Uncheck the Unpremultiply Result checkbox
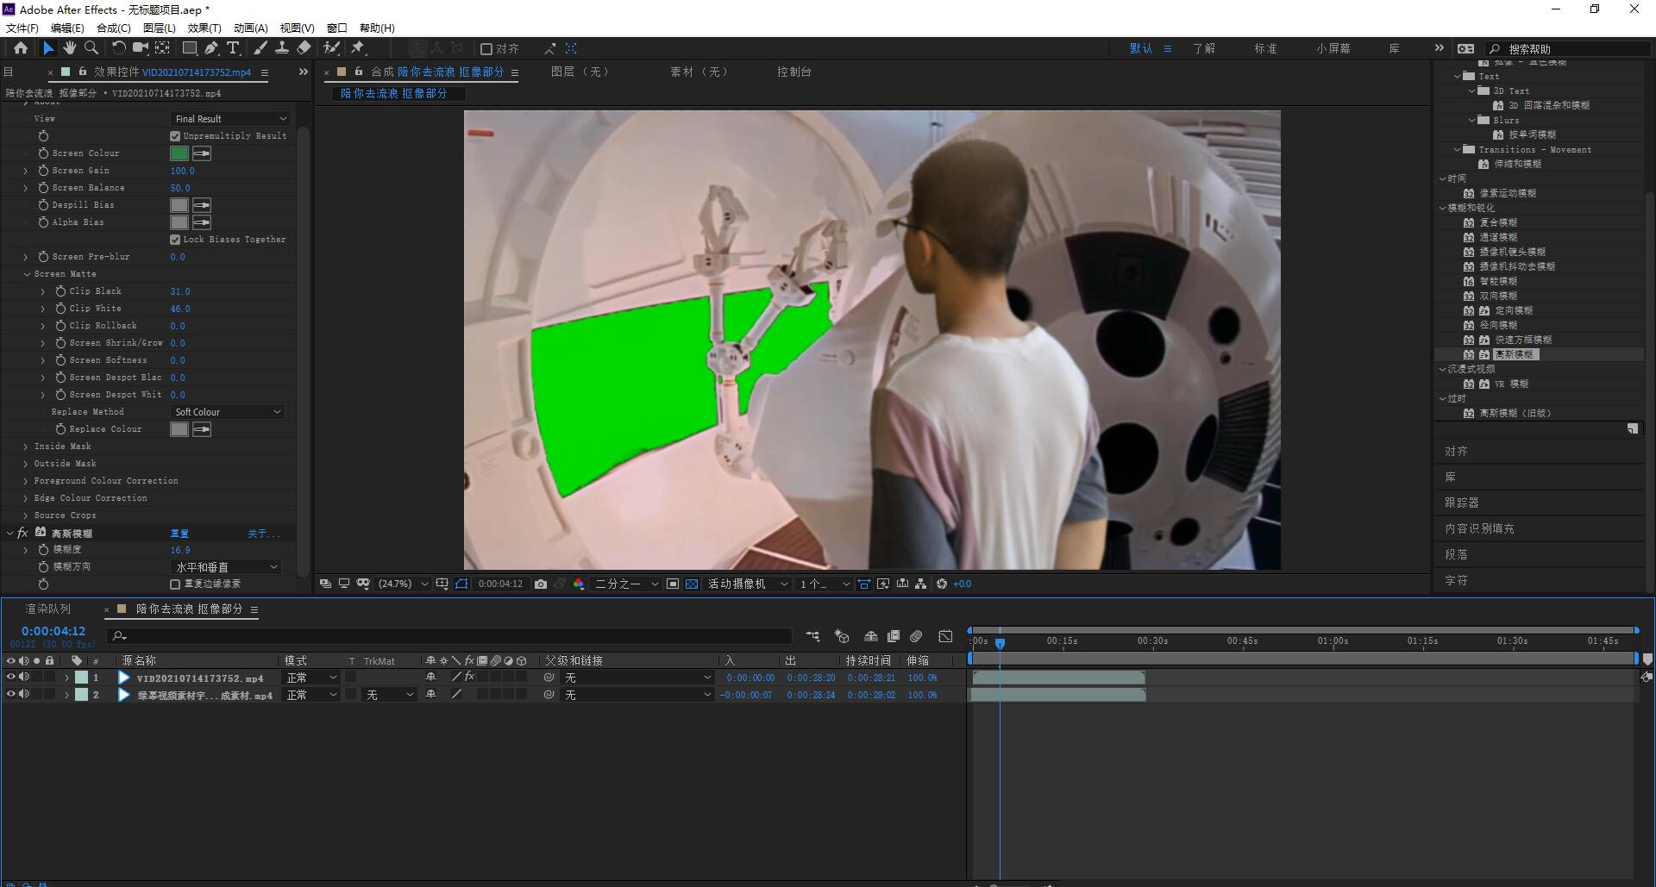Image resolution: width=1656 pixels, height=887 pixels. [175, 136]
